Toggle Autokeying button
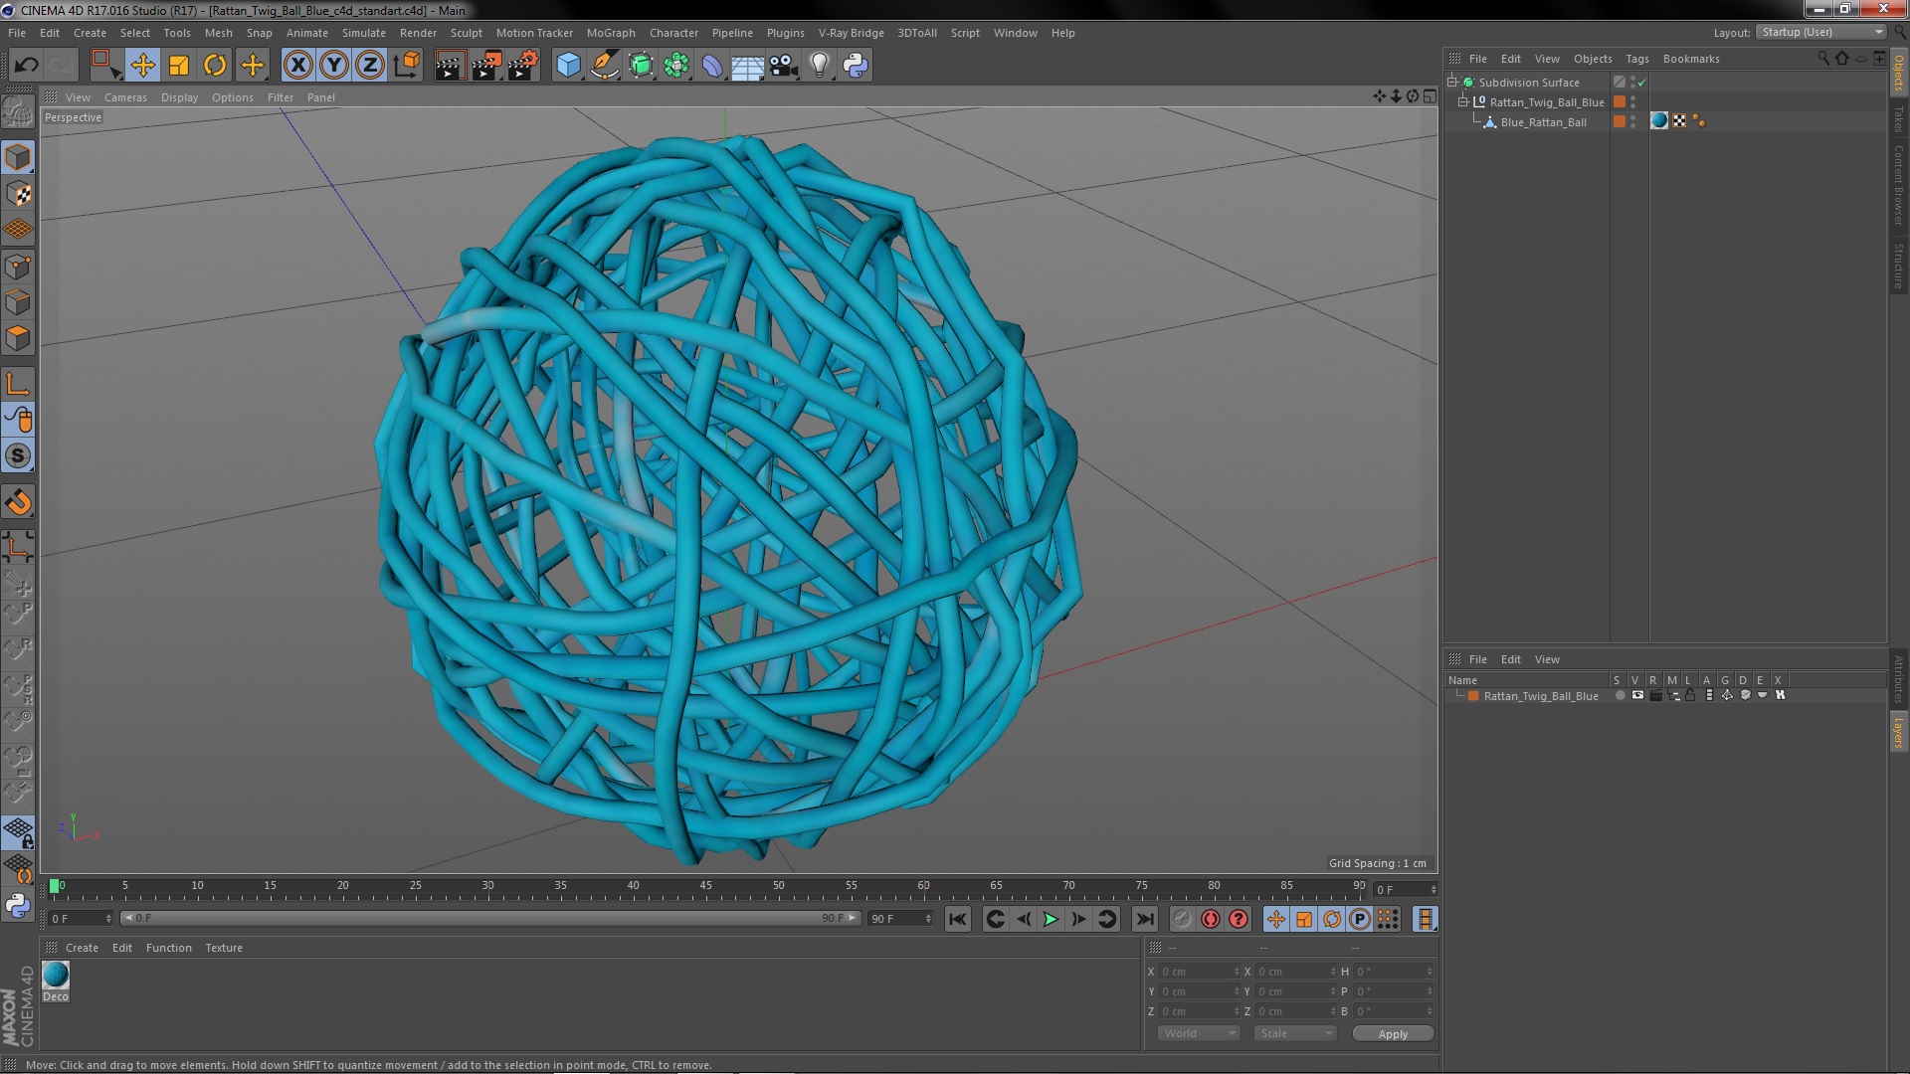 tap(1210, 920)
